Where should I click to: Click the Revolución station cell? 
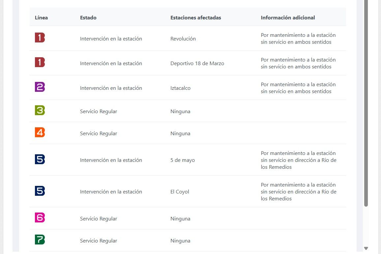[183, 39]
